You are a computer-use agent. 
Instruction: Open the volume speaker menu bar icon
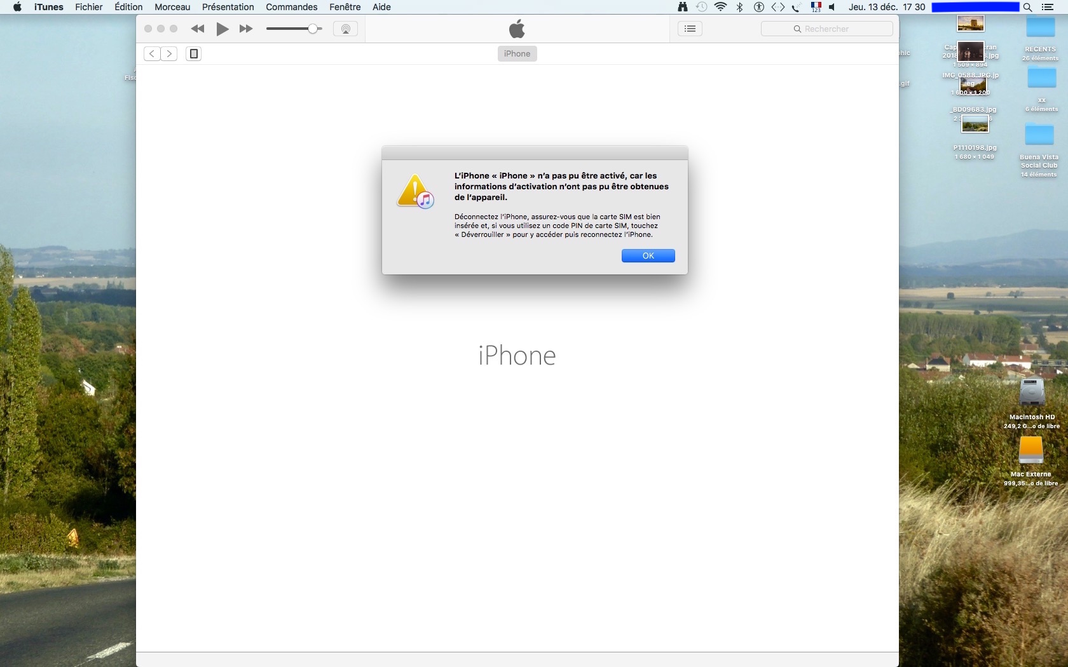click(832, 7)
